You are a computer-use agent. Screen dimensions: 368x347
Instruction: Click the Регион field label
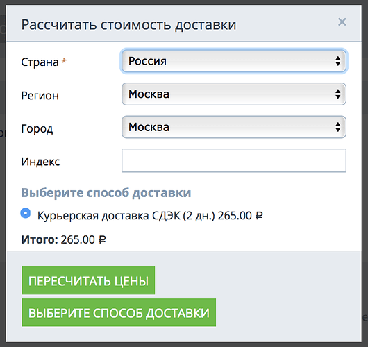(x=40, y=96)
